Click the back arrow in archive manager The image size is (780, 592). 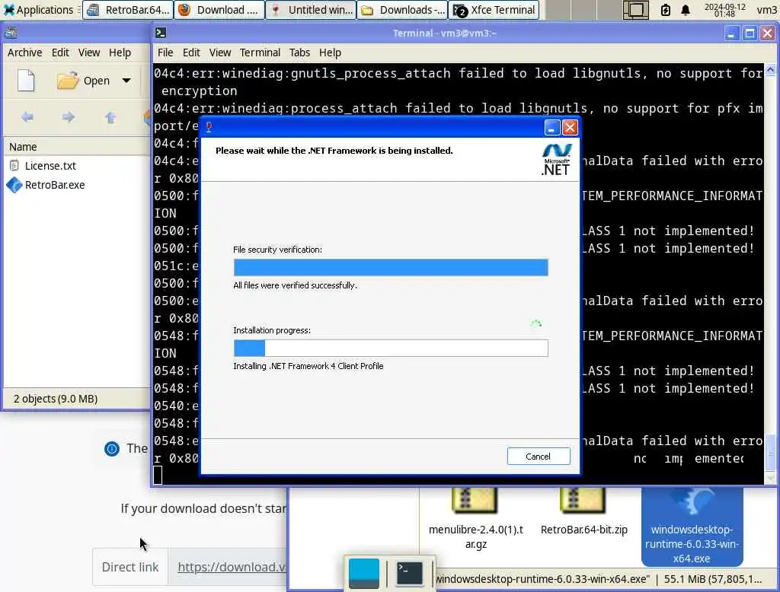tap(27, 117)
